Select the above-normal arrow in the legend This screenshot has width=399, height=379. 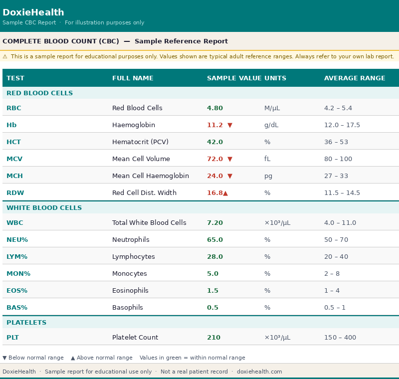(x=73, y=358)
